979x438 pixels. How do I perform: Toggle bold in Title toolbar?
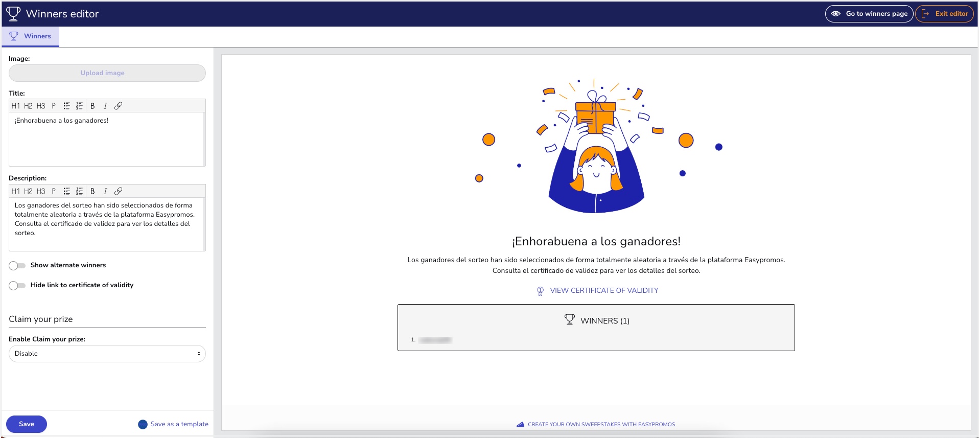coord(92,106)
